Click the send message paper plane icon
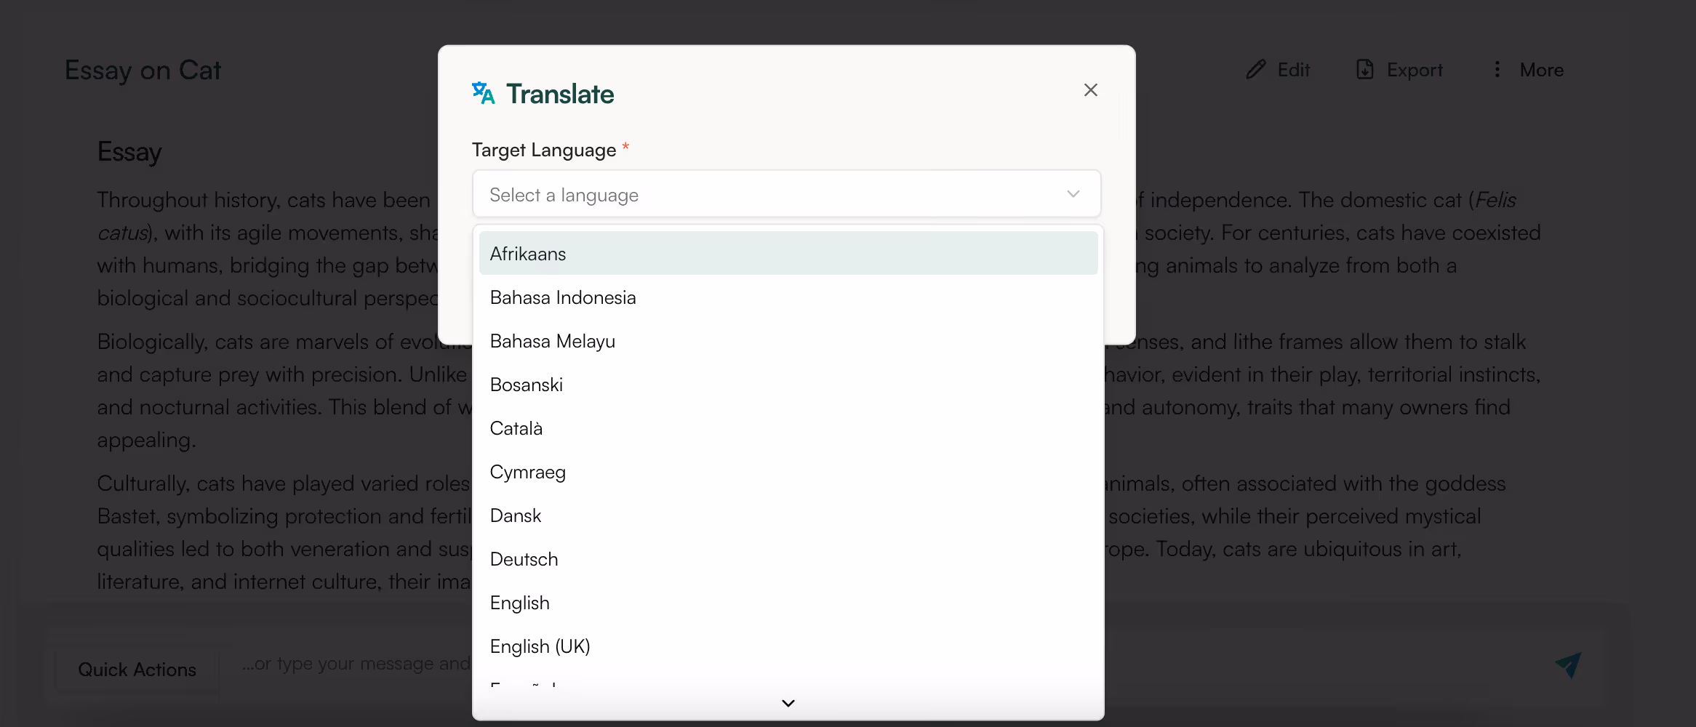1696x727 pixels. pos(1567,665)
